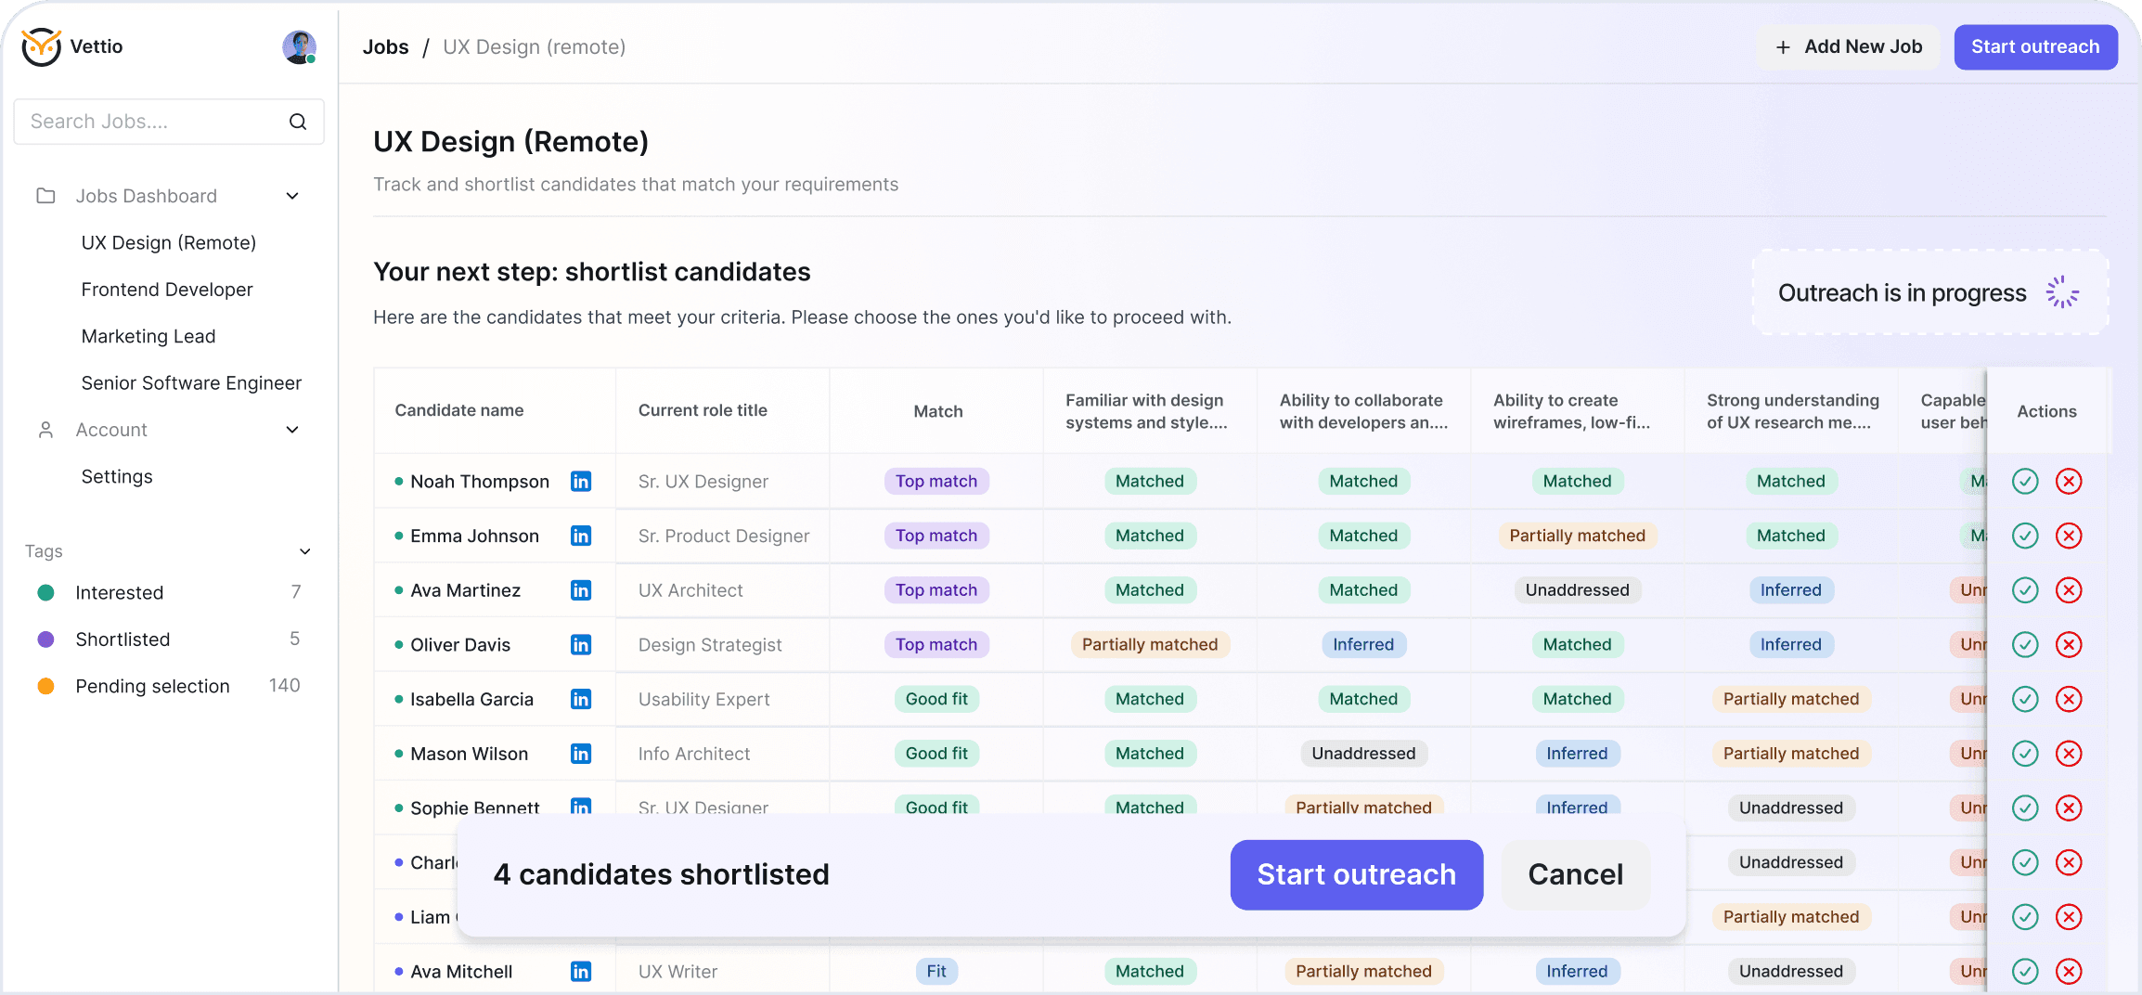Approve Oliver Davis with the green checkmark

(2025, 644)
